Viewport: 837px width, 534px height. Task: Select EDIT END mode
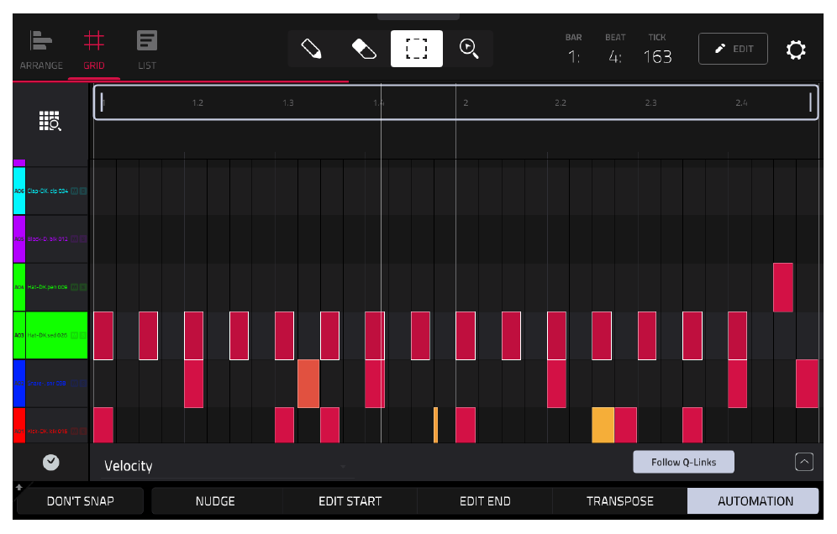click(x=485, y=501)
